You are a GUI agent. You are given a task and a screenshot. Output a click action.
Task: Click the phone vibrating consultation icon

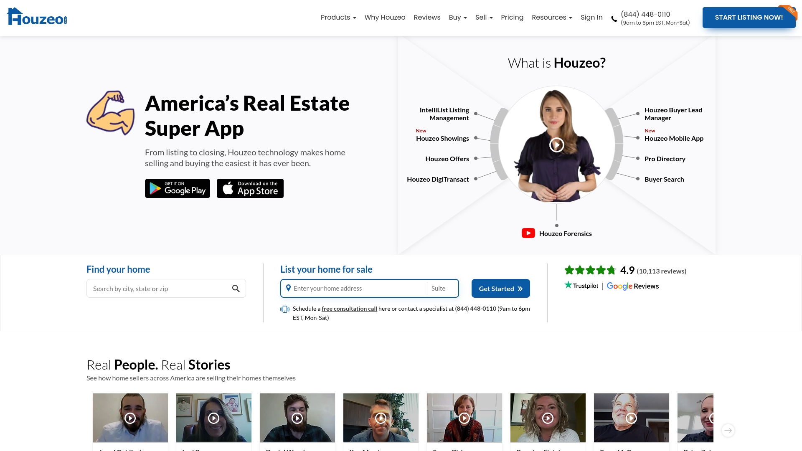click(285, 309)
